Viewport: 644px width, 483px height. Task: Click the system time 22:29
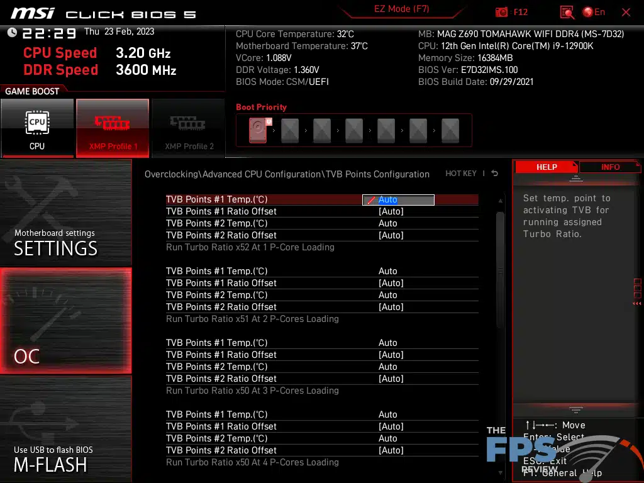(49, 33)
